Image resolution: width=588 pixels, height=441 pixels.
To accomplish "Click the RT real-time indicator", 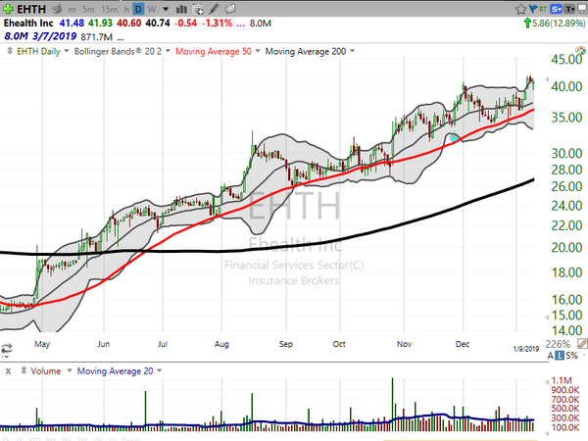I will pos(543,9).
